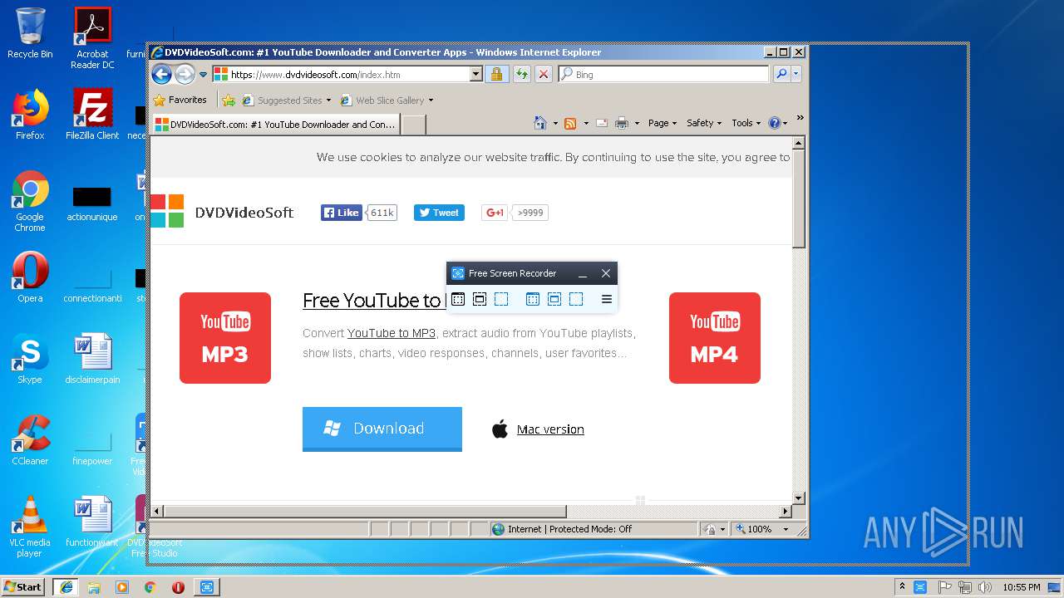Open Suggested Sites dropdown
The width and height of the screenshot is (1064, 598).
click(x=286, y=100)
